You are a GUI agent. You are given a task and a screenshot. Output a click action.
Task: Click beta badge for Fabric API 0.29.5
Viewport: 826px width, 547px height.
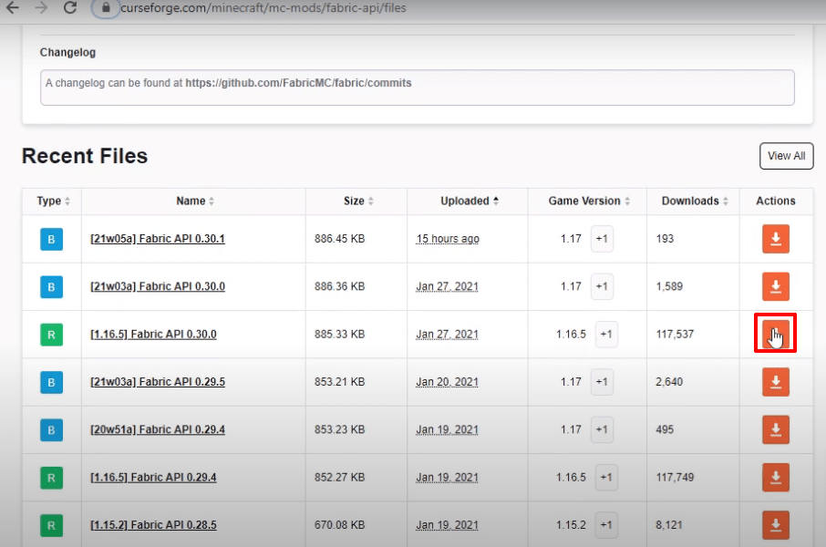52,383
